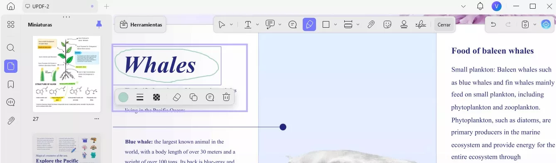
Task: Click the Cerrar button
Action: coord(444,25)
